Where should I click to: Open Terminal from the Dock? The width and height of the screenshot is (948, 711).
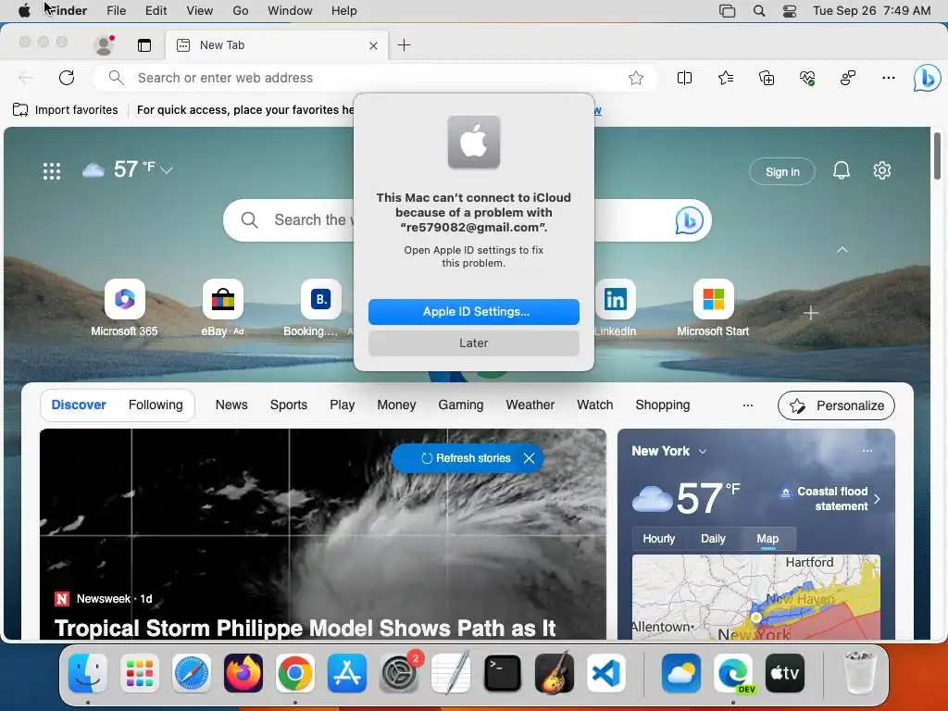pyautogui.click(x=503, y=673)
